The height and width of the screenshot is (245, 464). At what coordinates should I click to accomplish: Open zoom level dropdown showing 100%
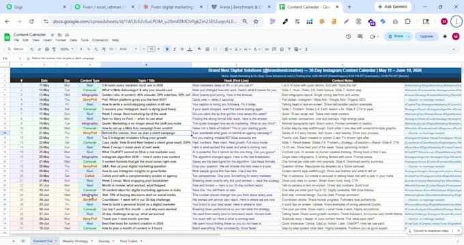pyautogui.click(x=67, y=49)
